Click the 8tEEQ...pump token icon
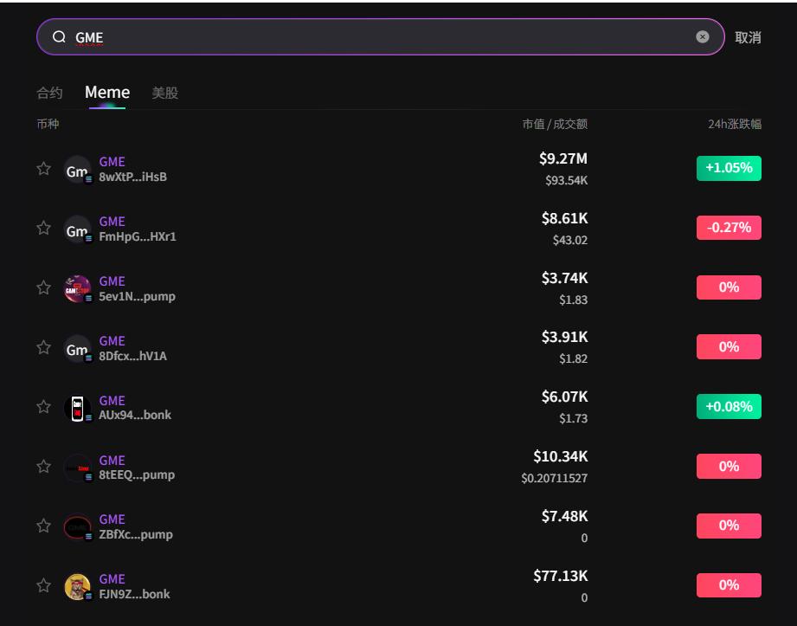Viewport: 797px width, 626px height. (77, 468)
